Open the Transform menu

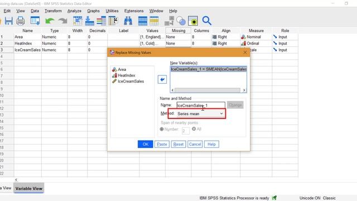point(53,11)
